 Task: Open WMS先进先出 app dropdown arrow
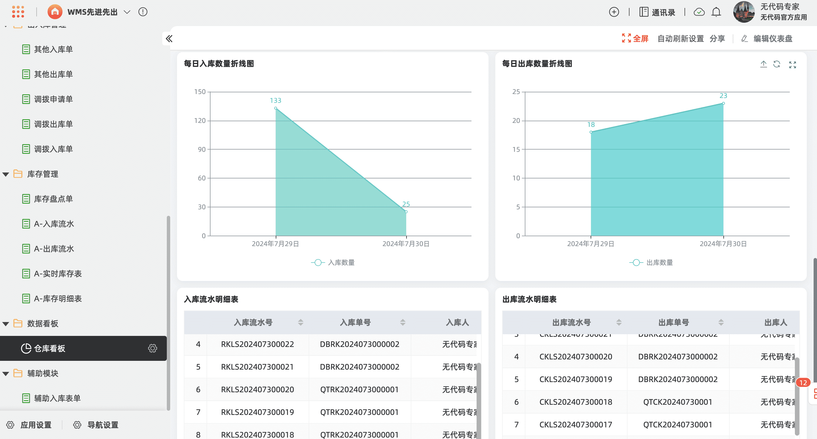click(x=127, y=12)
